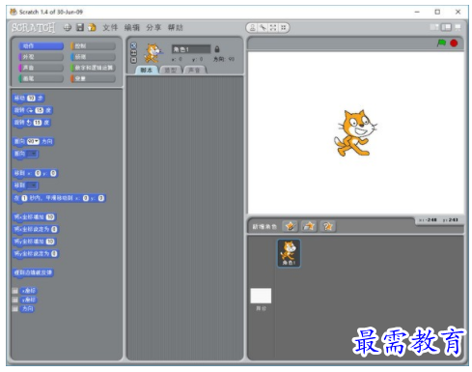Screen dimensions: 472x372
Task: Click the red stop button
Action: [454, 43]
